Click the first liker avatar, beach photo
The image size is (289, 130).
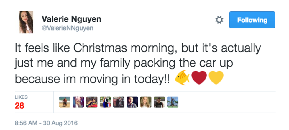click(x=65, y=102)
